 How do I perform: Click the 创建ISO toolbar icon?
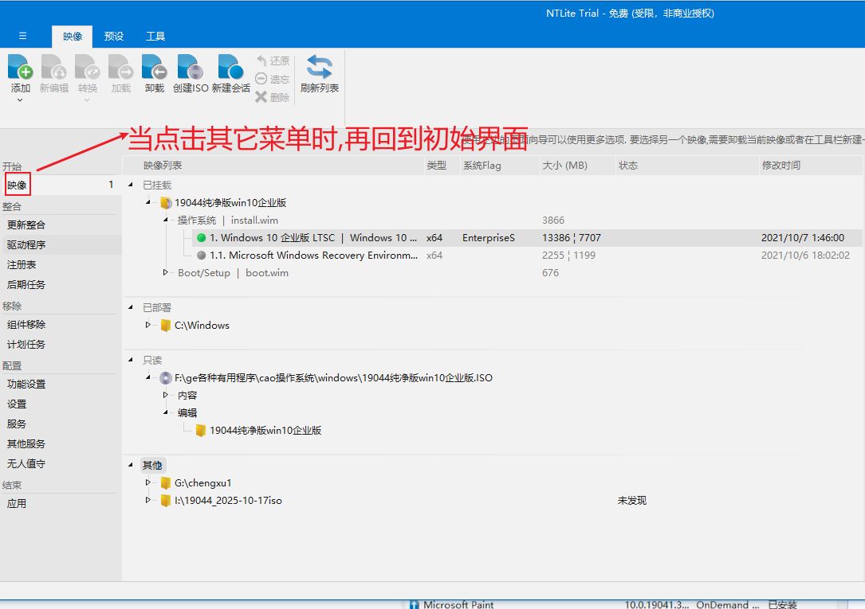190,68
